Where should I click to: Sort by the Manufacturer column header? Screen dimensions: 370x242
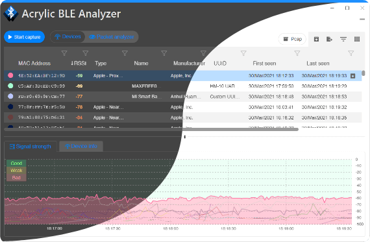[190, 63]
